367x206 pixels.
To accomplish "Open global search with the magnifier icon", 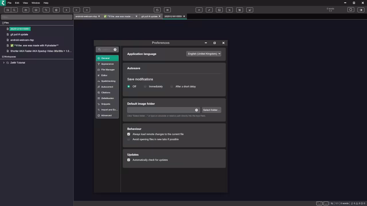I will [14, 10].
